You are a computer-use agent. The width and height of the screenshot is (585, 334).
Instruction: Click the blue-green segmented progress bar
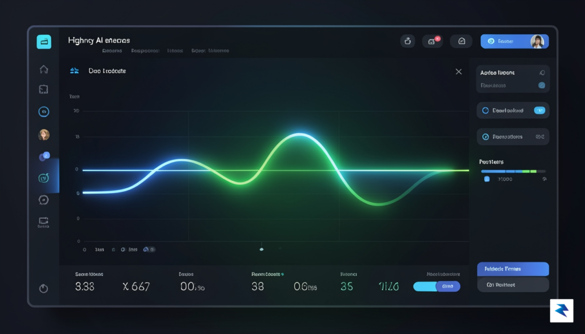pyautogui.click(x=514, y=171)
